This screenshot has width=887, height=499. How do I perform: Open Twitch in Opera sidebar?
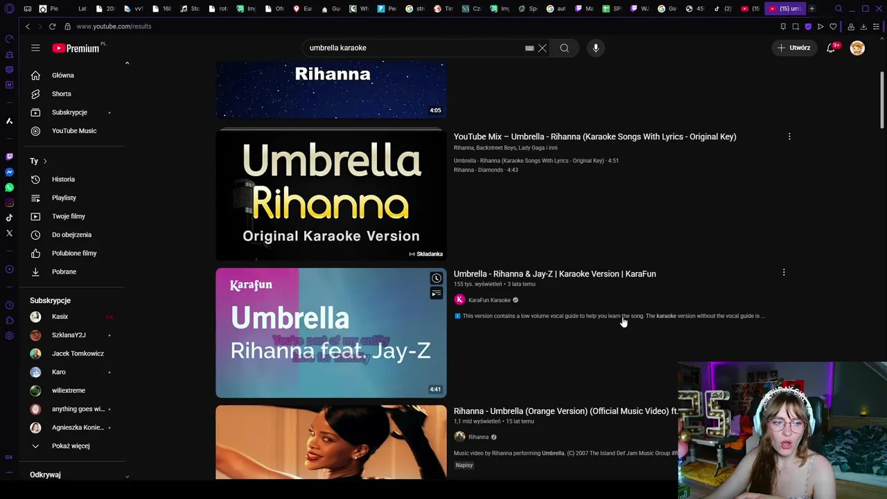point(9,157)
